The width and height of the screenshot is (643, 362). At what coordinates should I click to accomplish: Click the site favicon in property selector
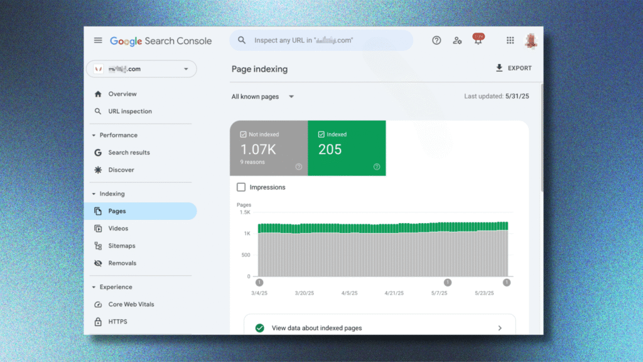click(99, 69)
